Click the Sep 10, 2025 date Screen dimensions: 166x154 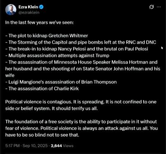tap(35, 146)
